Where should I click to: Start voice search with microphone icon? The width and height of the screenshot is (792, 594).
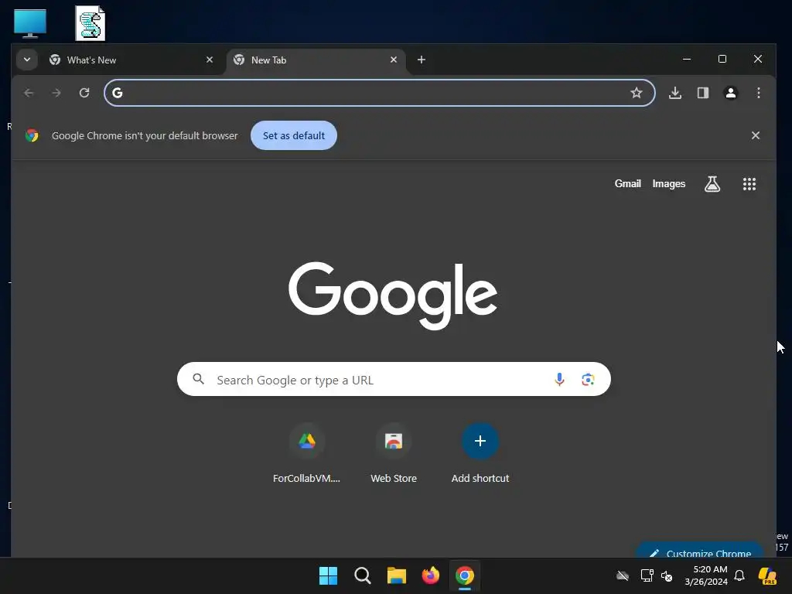(x=559, y=379)
